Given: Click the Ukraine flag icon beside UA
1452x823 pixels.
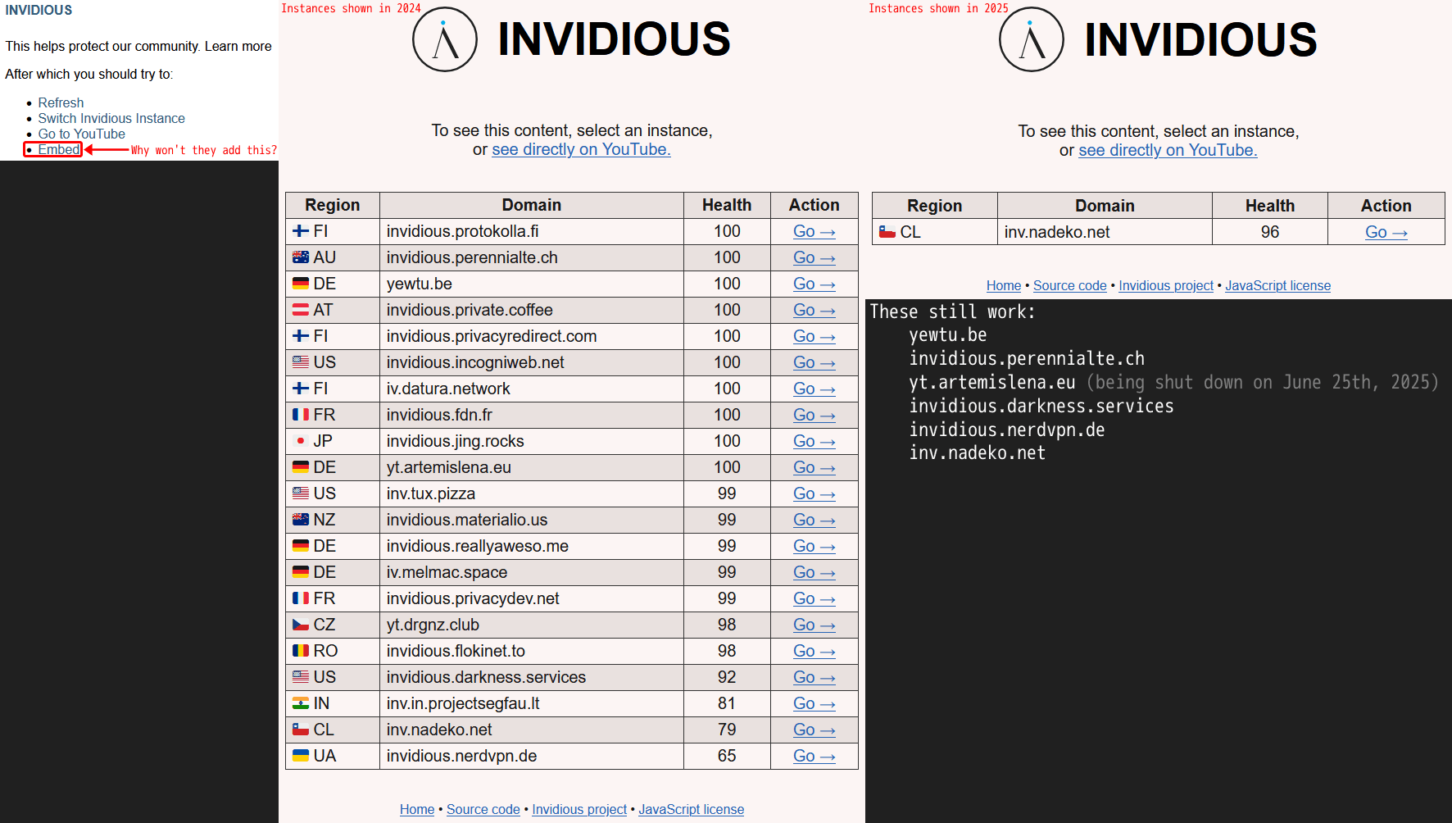Looking at the screenshot, I should [x=301, y=756].
